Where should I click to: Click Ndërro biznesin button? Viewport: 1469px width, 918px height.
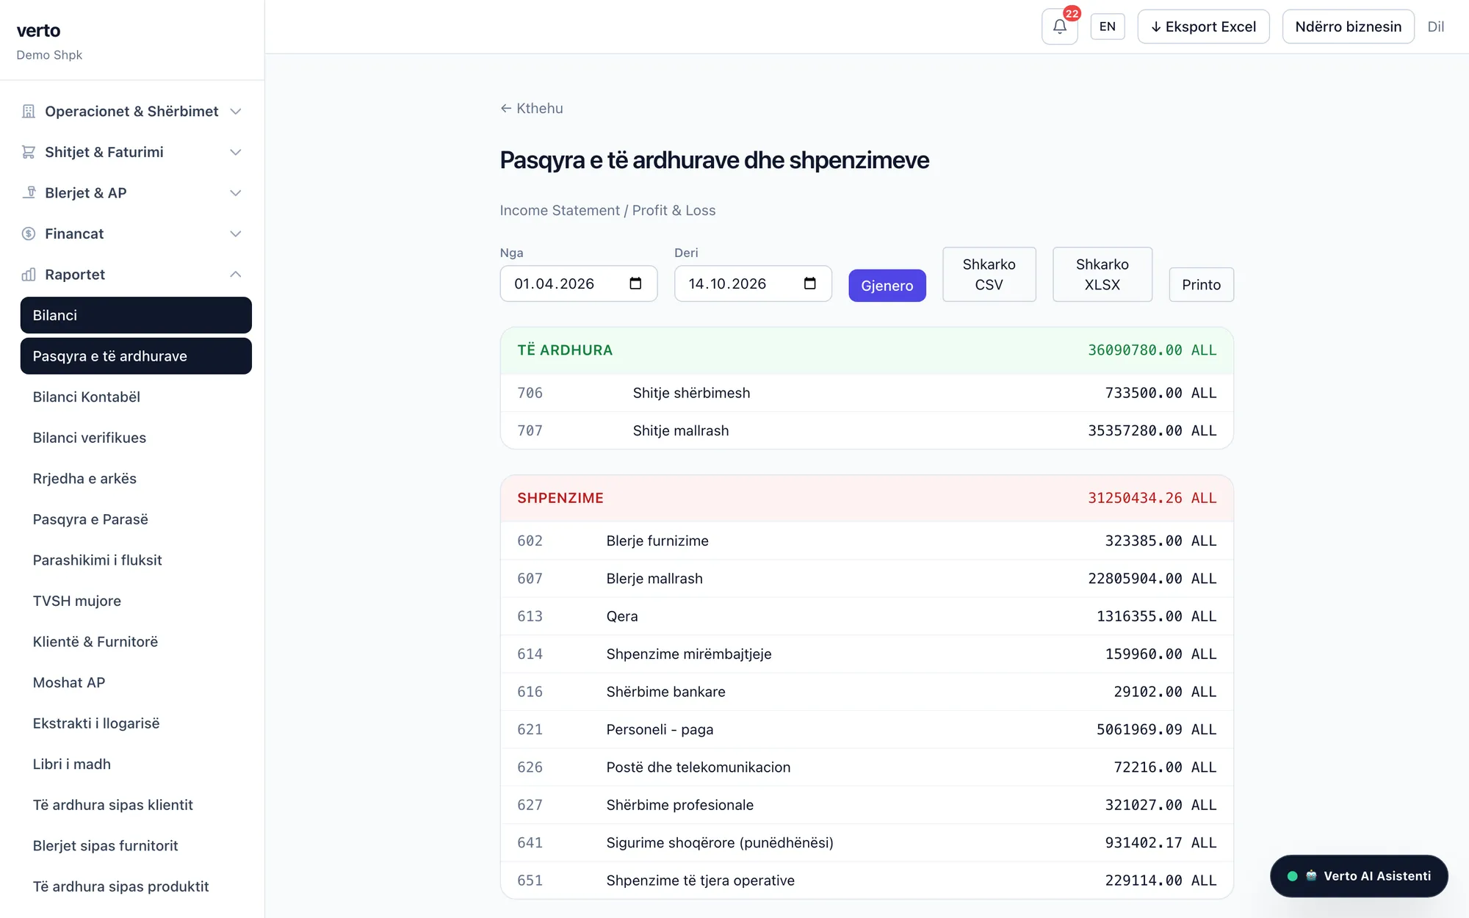tap(1348, 26)
